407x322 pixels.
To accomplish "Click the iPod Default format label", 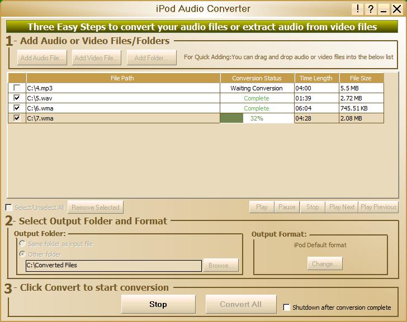I will pyautogui.click(x=320, y=245).
